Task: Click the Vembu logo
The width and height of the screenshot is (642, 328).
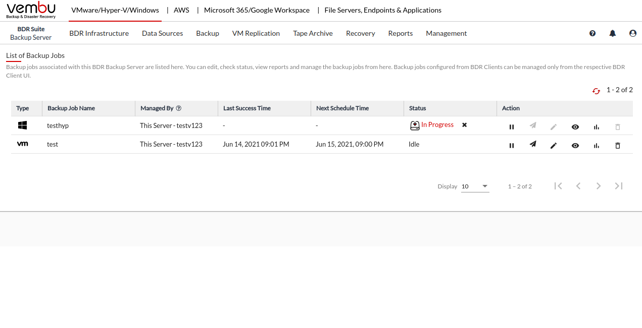Action: coord(31,10)
